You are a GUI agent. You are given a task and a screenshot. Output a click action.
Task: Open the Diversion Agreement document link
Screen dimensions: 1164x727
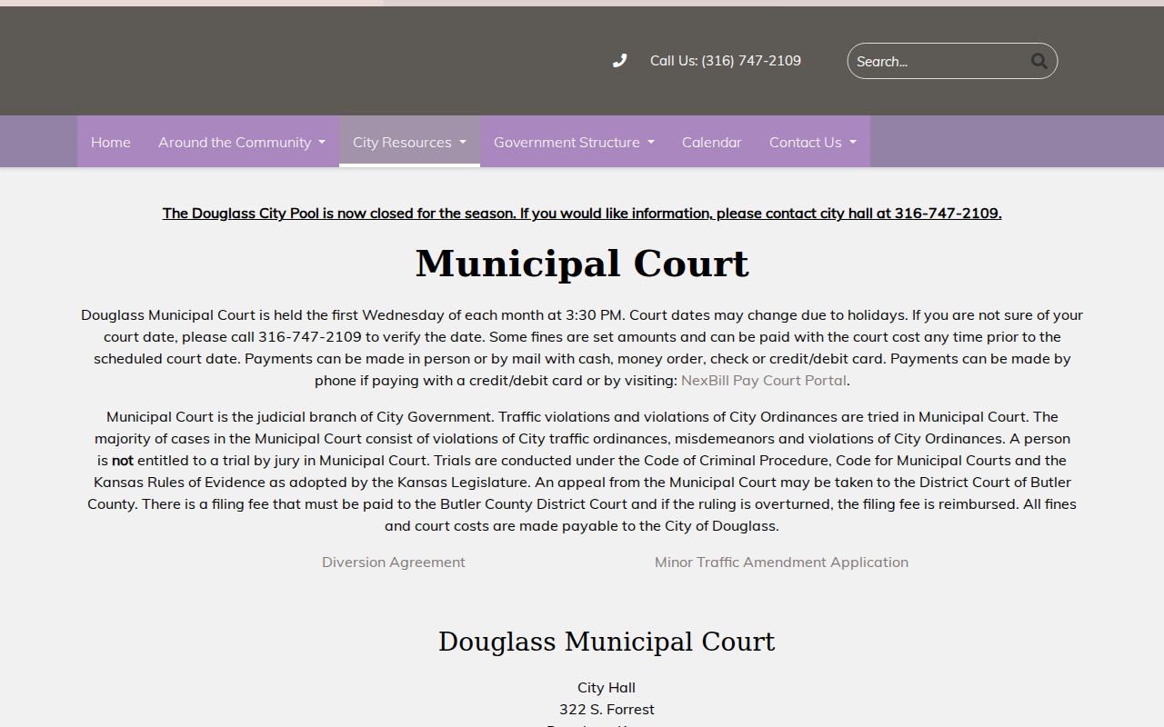[394, 563]
